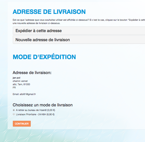The width and height of the screenshot is (145, 142).
Task: Select 'A retirer au bureau de Hoerdt' radio button
Action: coord(14,110)
